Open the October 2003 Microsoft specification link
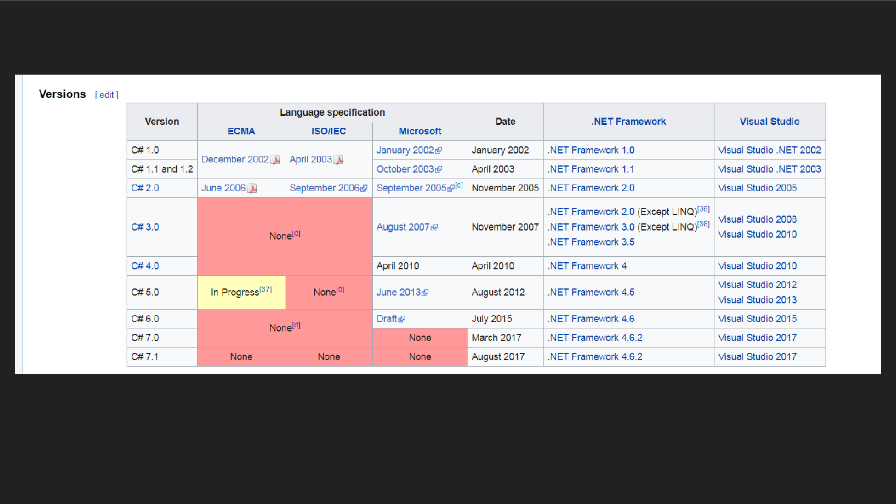 (405, 170)
